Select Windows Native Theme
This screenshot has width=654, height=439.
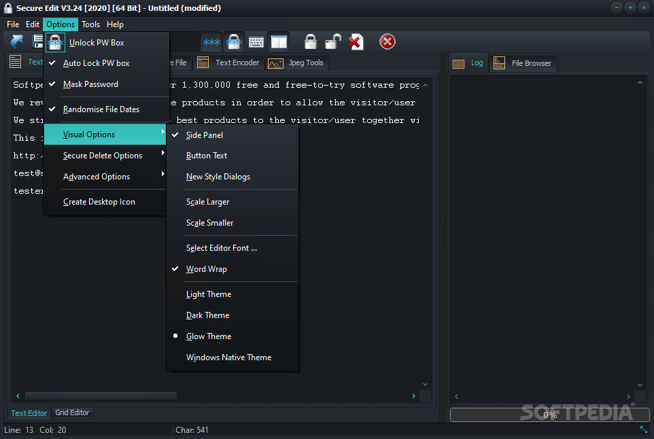[x=233, y=357]
